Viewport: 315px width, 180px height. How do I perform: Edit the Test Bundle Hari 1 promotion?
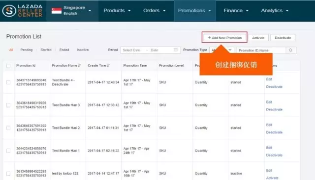click(x=269, y=148)
